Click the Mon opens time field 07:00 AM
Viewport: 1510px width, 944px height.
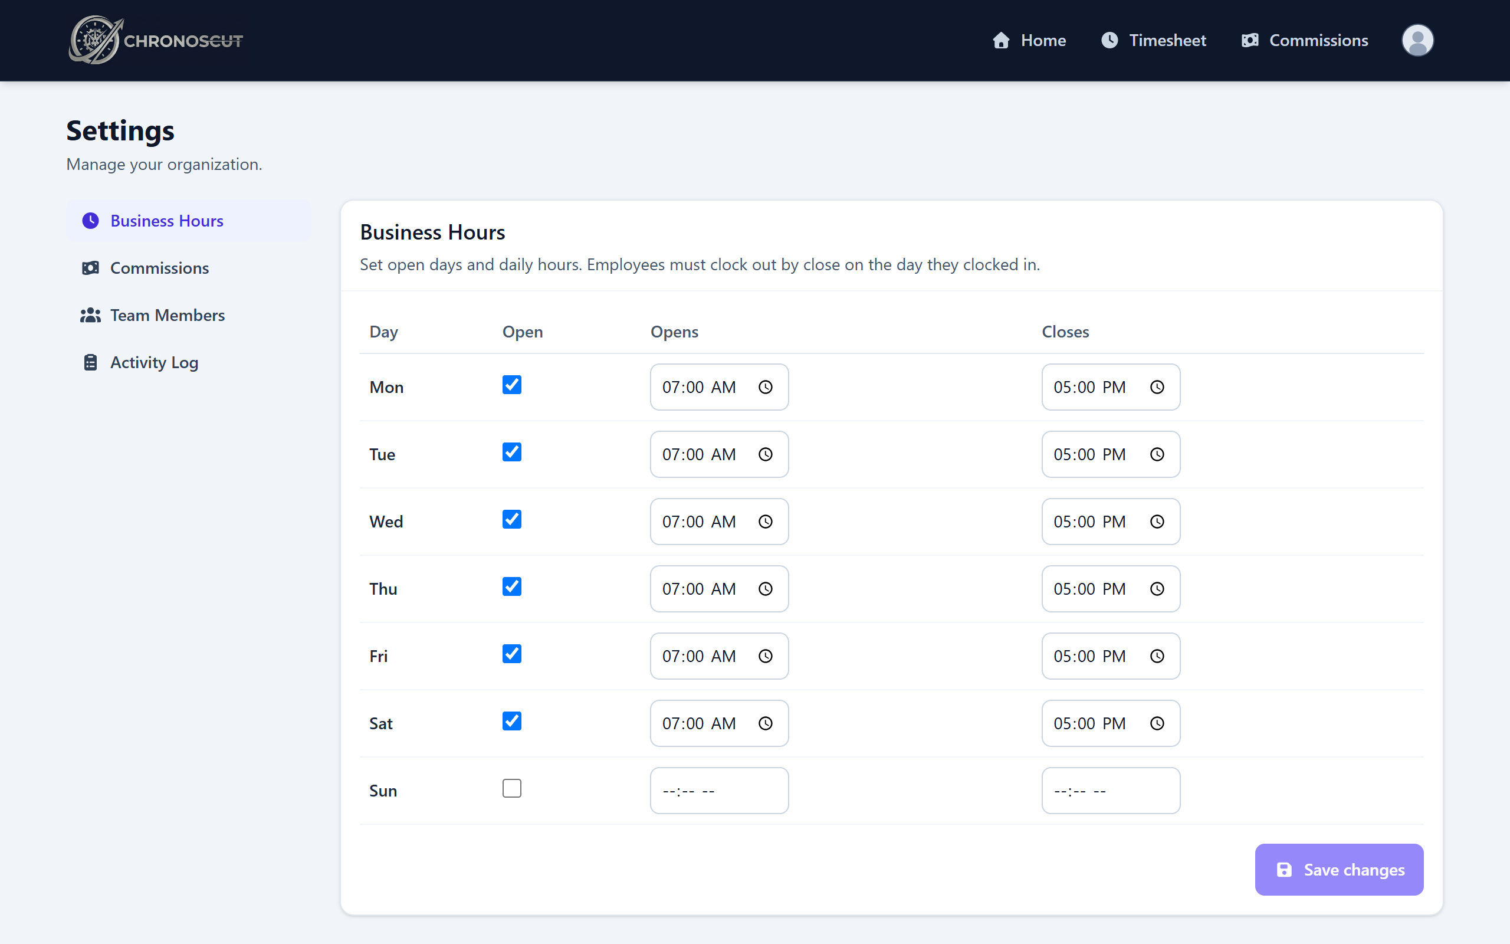720,387
